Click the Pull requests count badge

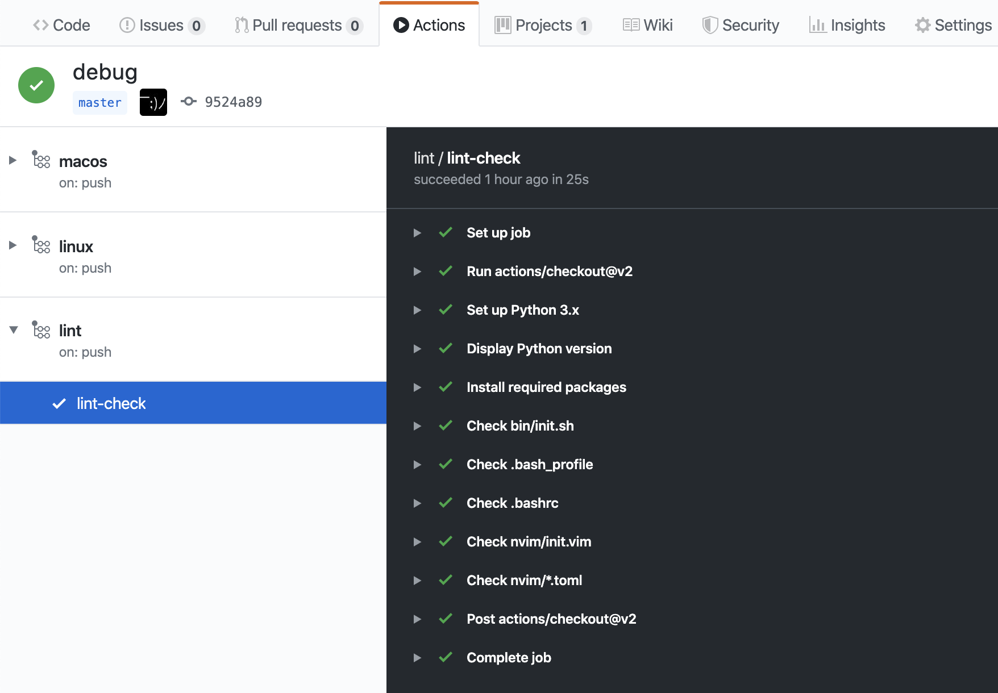355,26
